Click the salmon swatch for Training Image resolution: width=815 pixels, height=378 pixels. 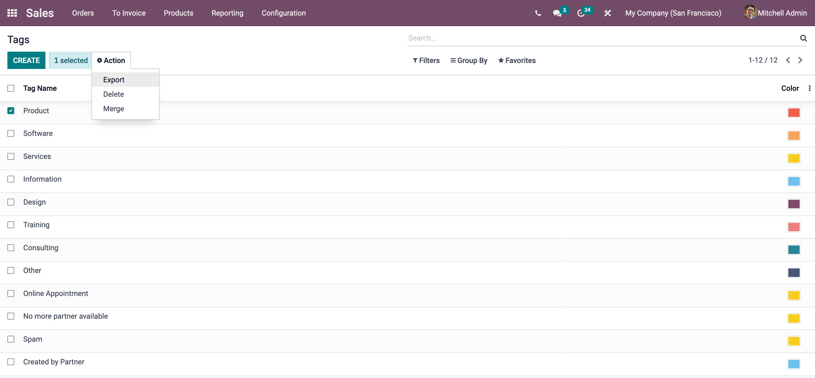click(x=793, y=227)
